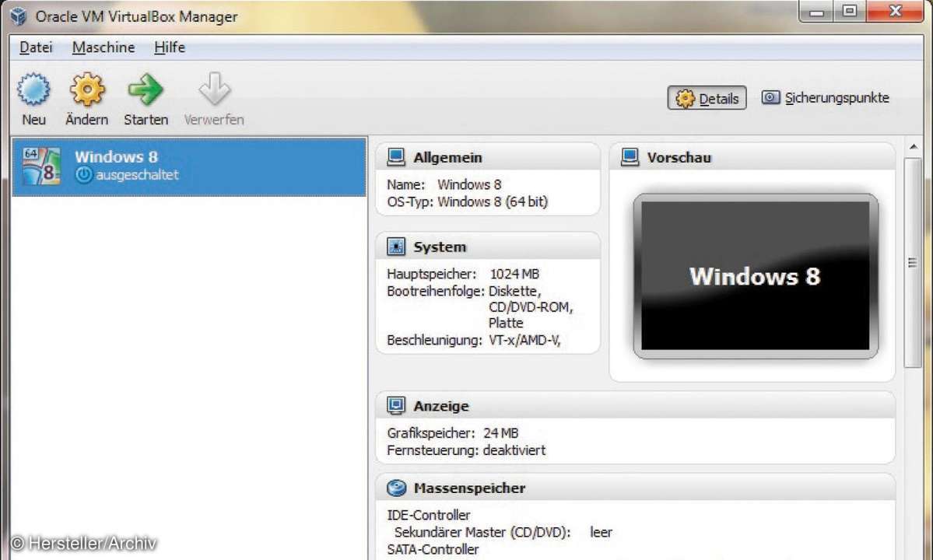Viewport: 933px width, 560px height.
Task: Click the 'IDE-Controller' storage entry
Action: (429, 515)
